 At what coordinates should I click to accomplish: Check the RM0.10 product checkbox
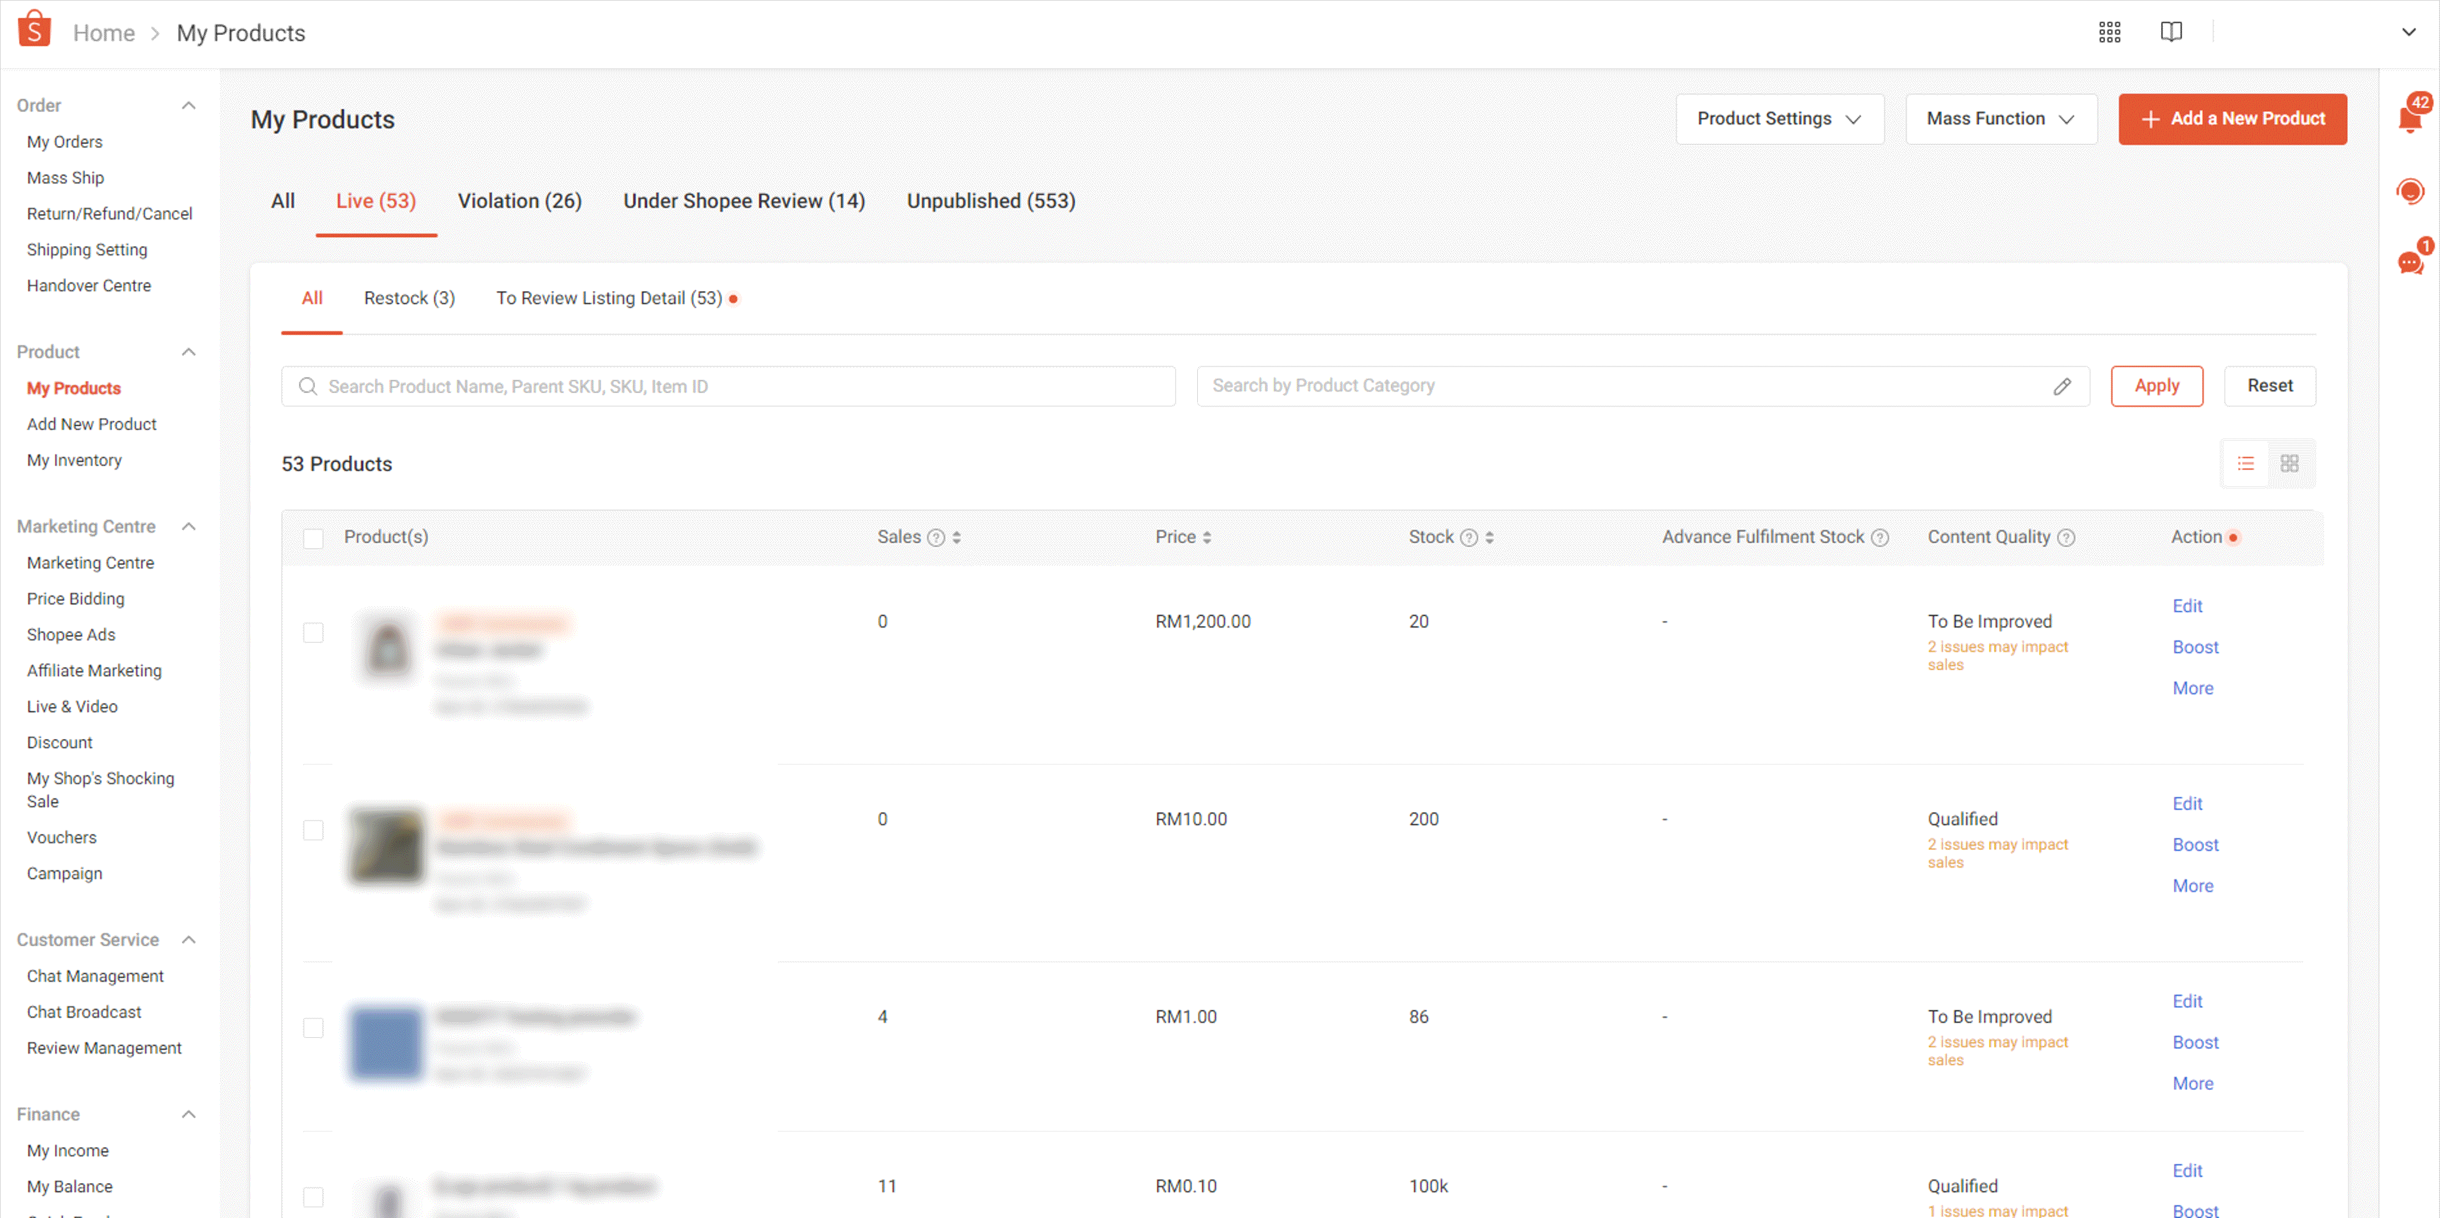(313, 1197)
